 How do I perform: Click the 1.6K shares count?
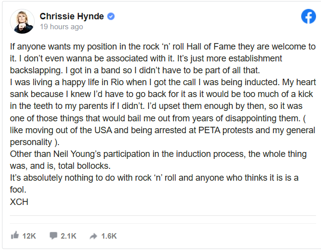[x=109, y=236]
